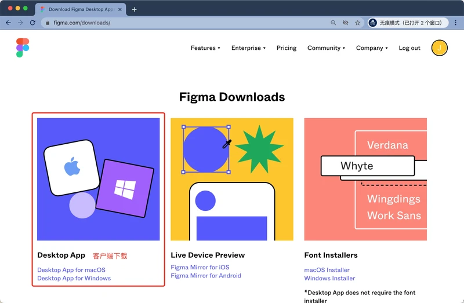This screenshot has width=464, height=303.
Task: Download Desktop App for Windows
Action: pos(74,278)
